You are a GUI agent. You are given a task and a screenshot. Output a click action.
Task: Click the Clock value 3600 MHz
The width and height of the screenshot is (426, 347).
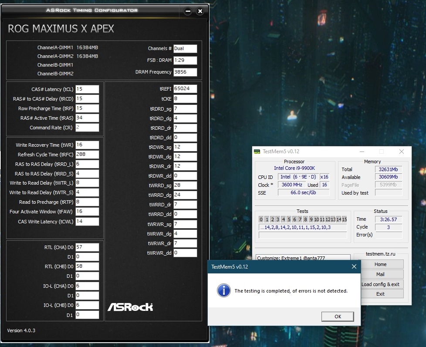coord(292,185)
